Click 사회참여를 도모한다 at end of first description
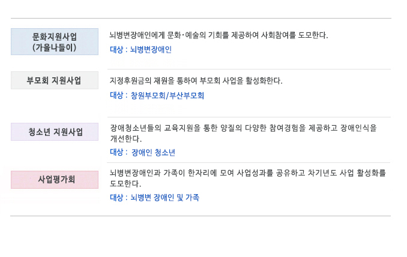 [294, 35]
